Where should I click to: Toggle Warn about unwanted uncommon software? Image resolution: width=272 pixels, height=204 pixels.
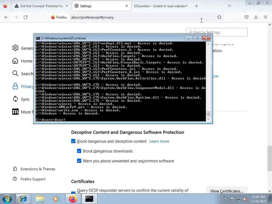[x=79, y=161]
